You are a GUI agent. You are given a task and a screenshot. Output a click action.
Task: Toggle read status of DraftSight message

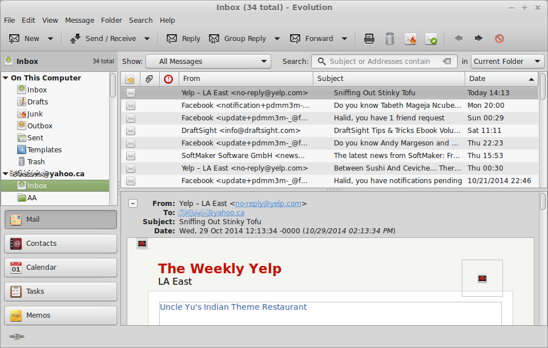pyautogui.click(x=131, y=131)
